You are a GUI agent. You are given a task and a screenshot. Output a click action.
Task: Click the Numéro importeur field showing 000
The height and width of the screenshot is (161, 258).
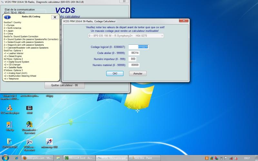click(x=133, y=59)
